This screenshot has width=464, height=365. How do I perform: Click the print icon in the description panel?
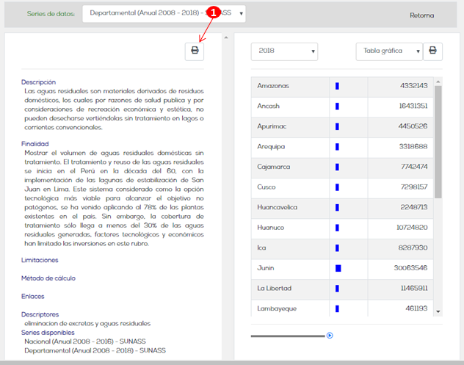tap(195, 51)
